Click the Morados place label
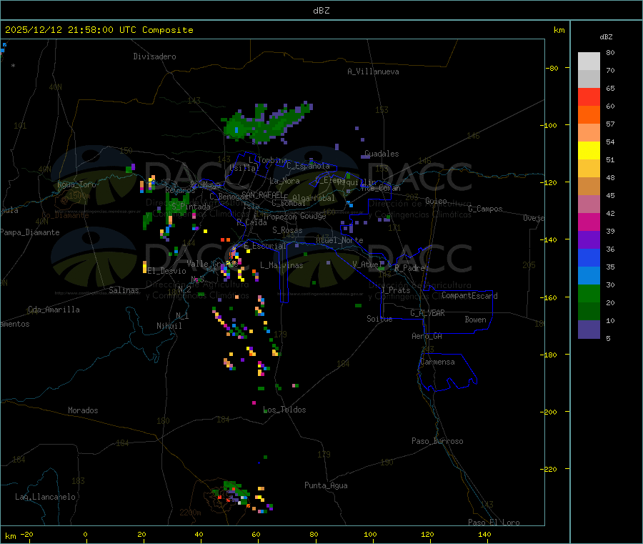 (x=83, y=410)
